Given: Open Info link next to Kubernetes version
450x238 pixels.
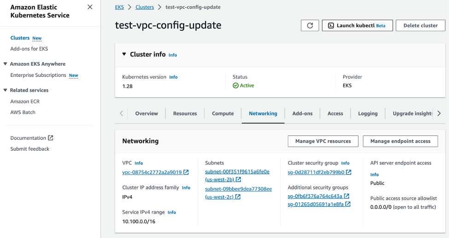Looking at the screenshot, I should point(173,77).
